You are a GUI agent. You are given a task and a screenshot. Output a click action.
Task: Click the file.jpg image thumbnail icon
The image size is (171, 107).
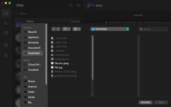pos(52,67)
